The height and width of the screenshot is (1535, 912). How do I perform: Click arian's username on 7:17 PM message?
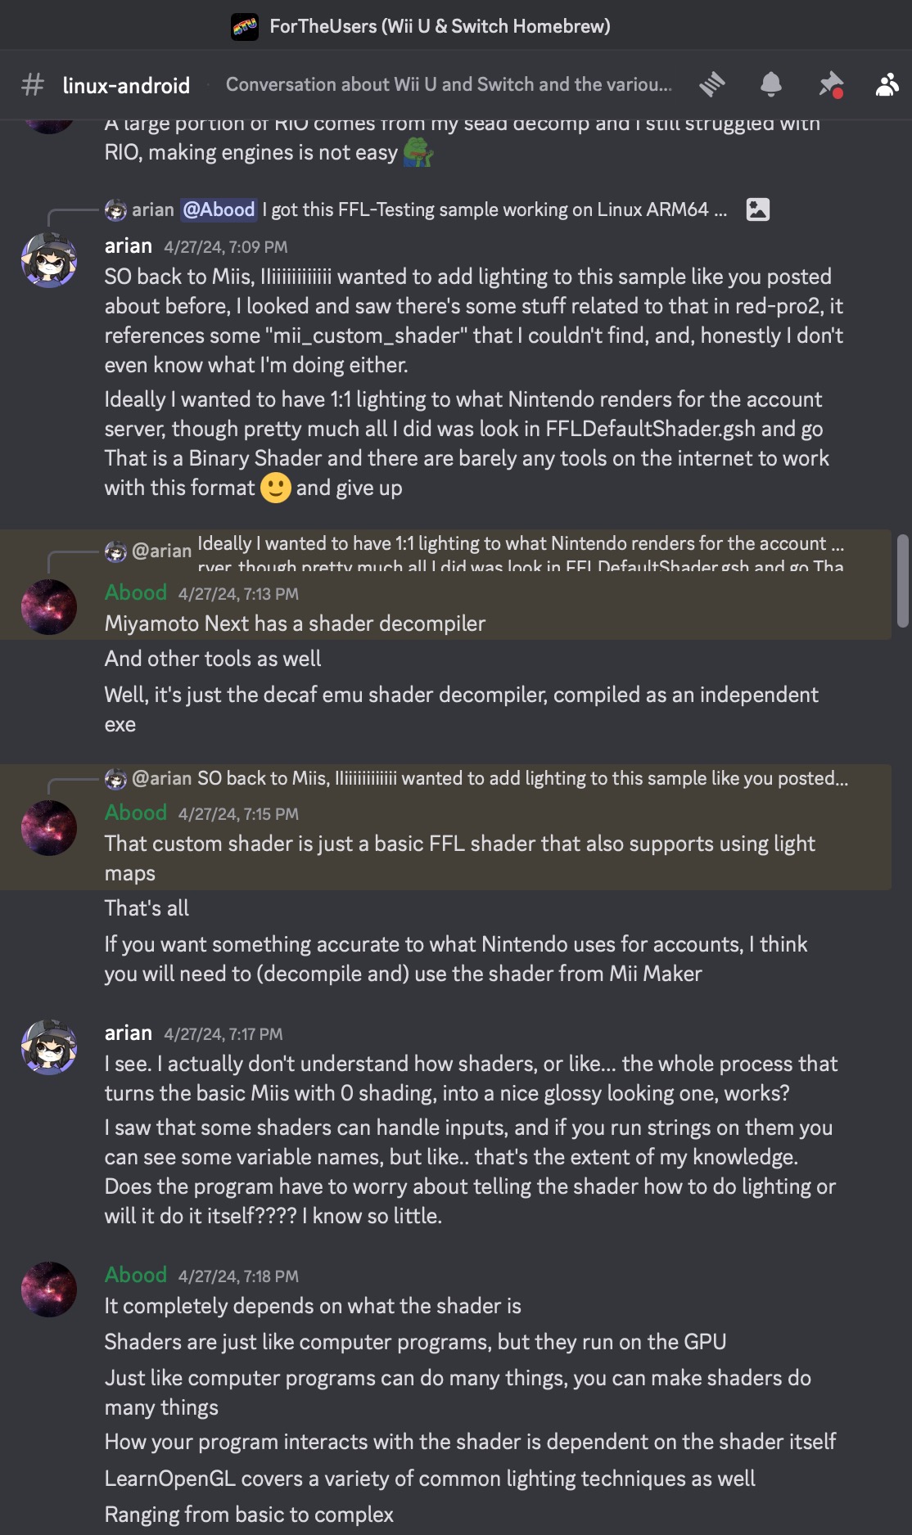pos(129,1033)
